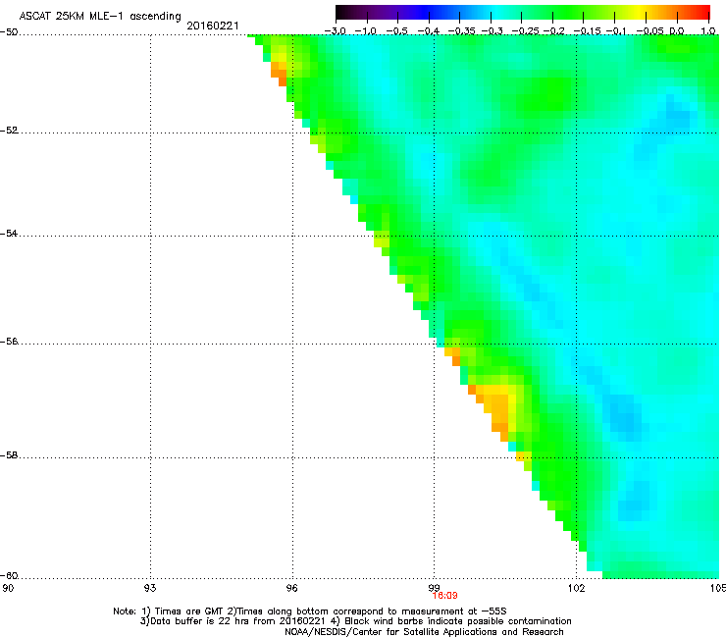This screenshot has width=726, height=638.
Task: Pick the black end of the color bar
Action: coord(340,12)
